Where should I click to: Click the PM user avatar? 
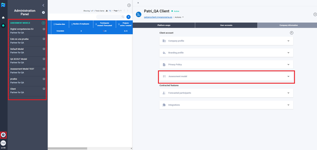[3, 143]
